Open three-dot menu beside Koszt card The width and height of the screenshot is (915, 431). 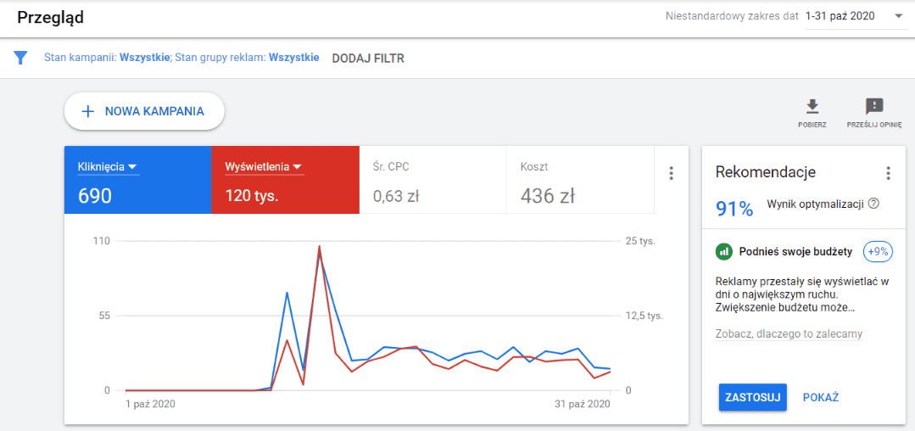click(x=671, y=173)
